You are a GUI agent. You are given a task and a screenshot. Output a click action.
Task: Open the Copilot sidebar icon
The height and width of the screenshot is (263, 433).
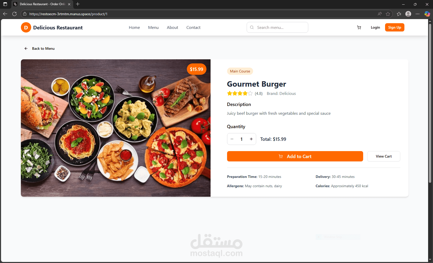[427, 14]
